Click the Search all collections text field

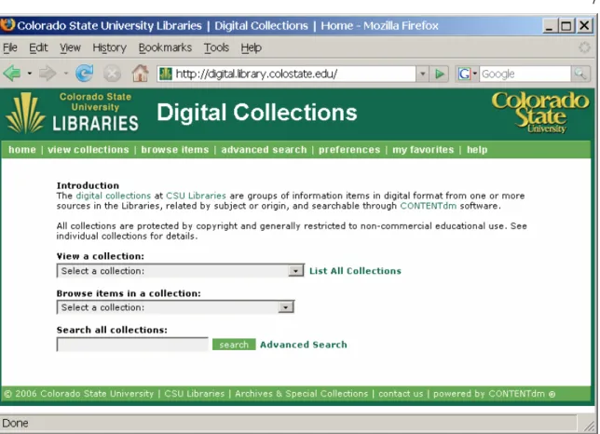point(132,345)
